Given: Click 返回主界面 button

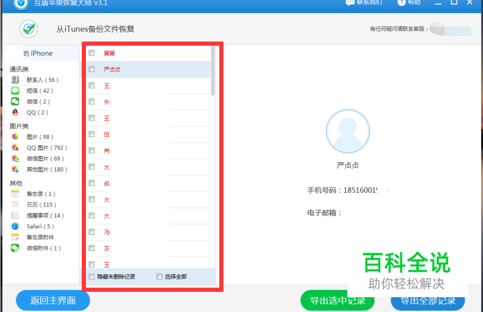Looking at the screenshot, I should pos(53,300).
